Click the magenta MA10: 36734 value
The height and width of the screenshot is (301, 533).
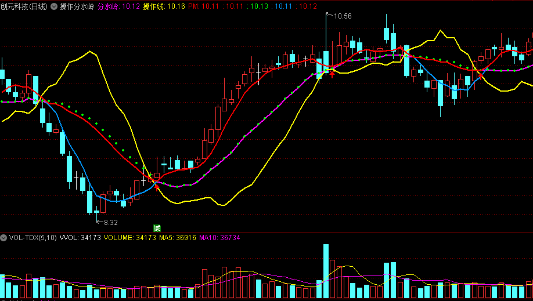(x=219, y=238)
